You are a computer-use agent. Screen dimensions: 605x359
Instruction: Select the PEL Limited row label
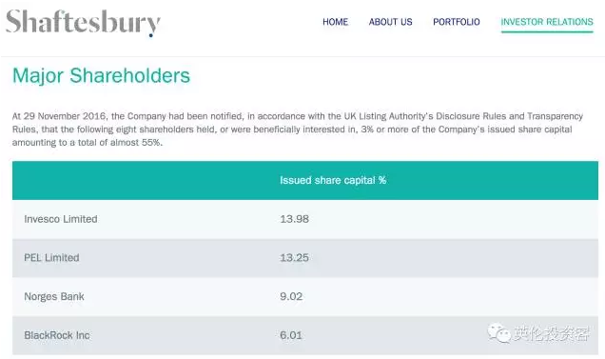(51, 258)
